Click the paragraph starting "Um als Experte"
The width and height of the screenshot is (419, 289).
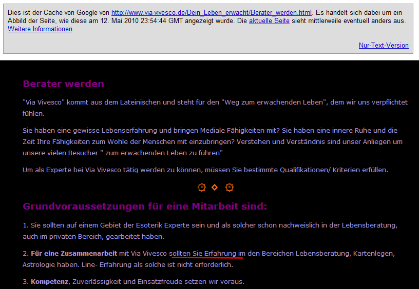205,170
